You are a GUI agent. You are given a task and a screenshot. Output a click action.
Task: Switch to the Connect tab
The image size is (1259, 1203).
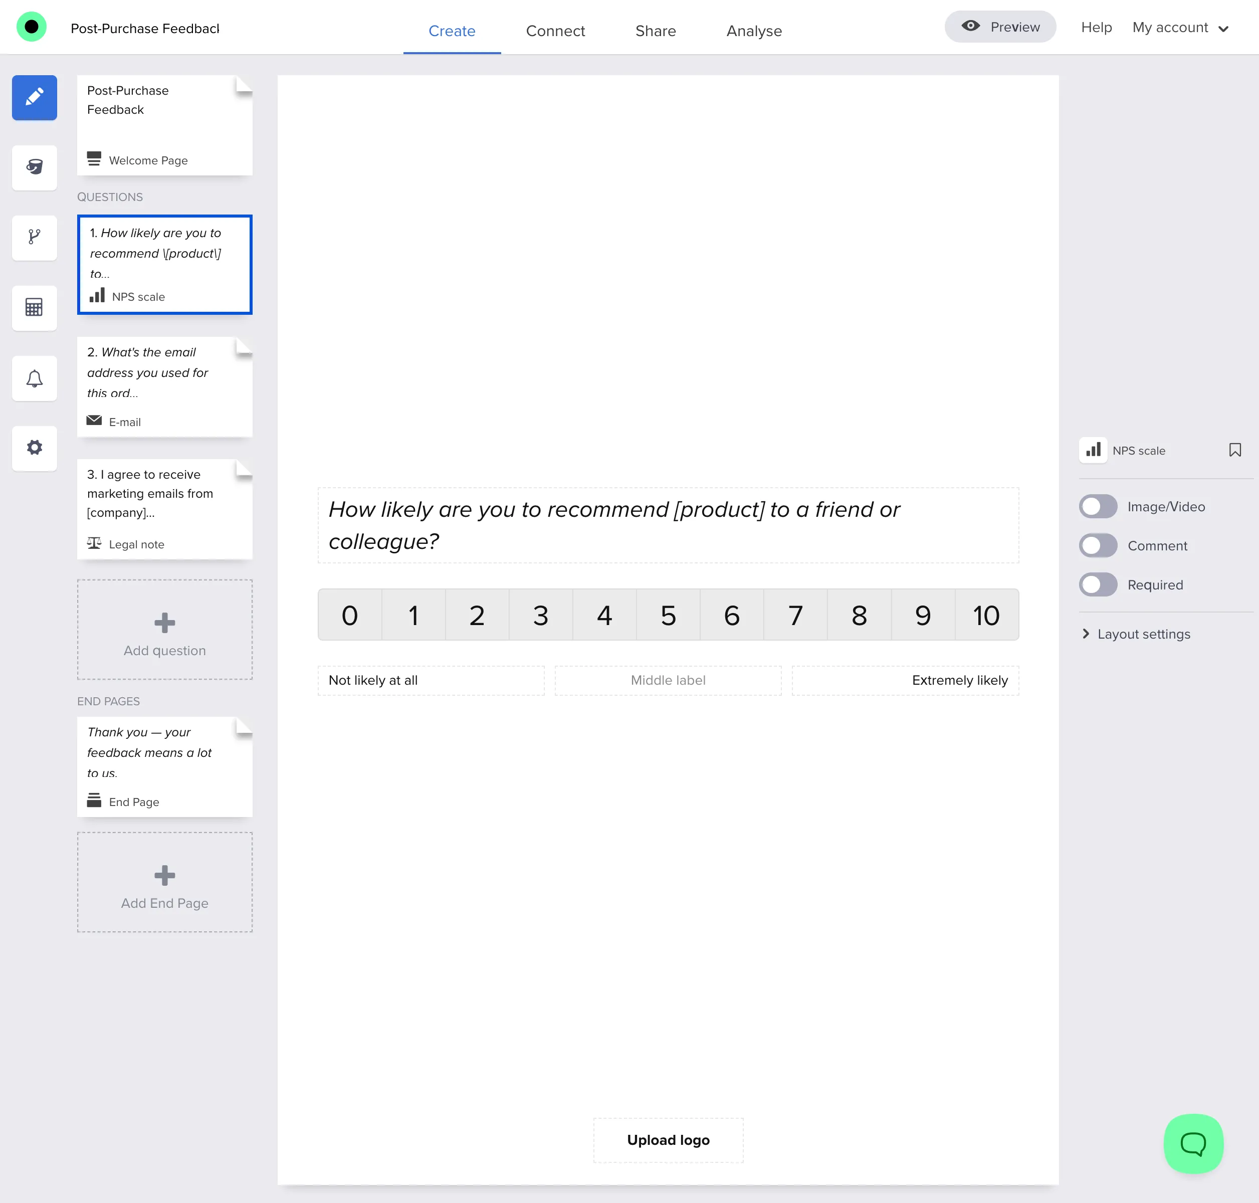[555, 31]
